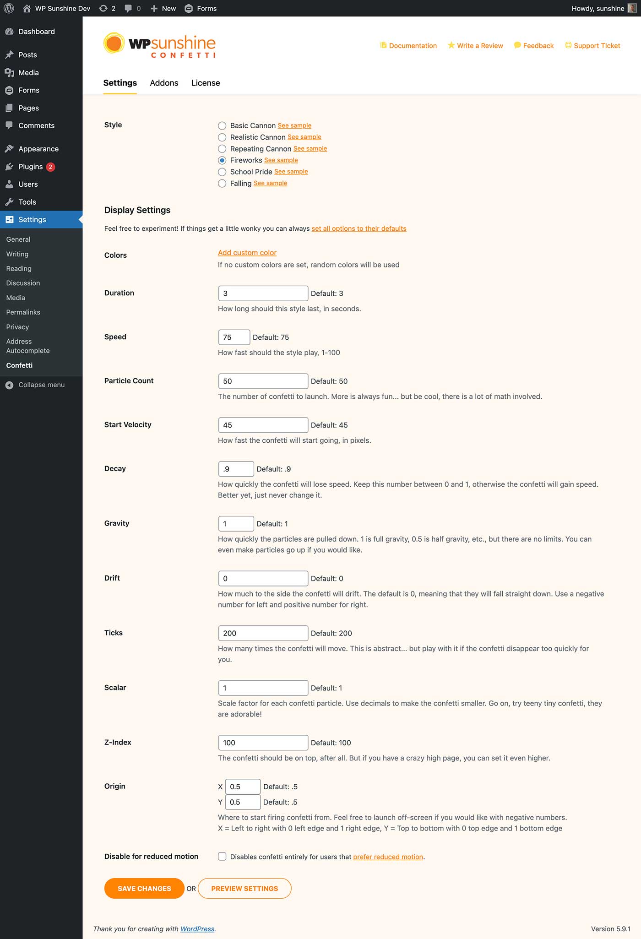Click set all options to their defaults
The image size is (641, 939).
[x=359, y=228]
